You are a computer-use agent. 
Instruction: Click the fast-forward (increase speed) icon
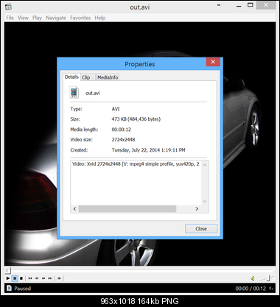[43, 278]
